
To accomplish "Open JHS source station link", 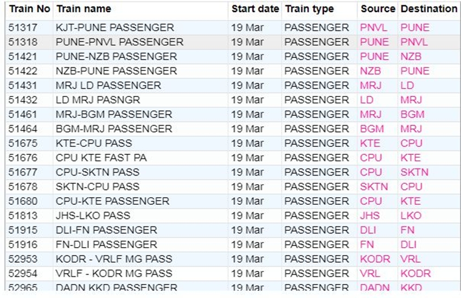I will pyautogui.click(x=370, y=216).
